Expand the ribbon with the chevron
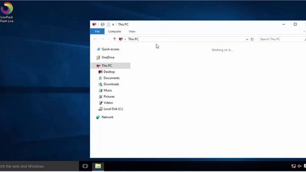This screenshot has height=172, width=306. click(305, 32)
